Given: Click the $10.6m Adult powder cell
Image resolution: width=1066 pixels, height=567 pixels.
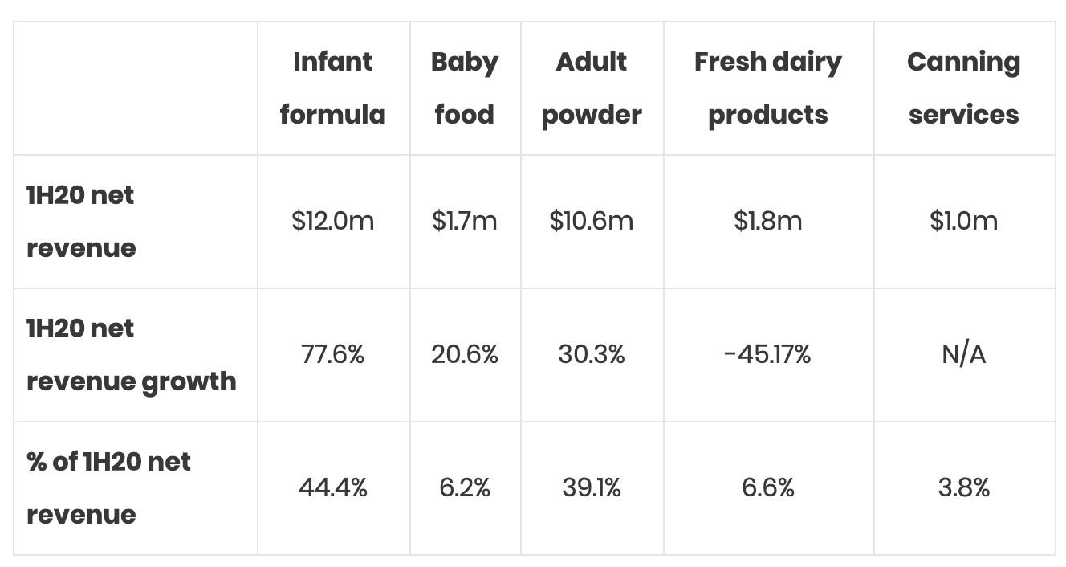Looking at the screenshot, I should coord(592,221).
